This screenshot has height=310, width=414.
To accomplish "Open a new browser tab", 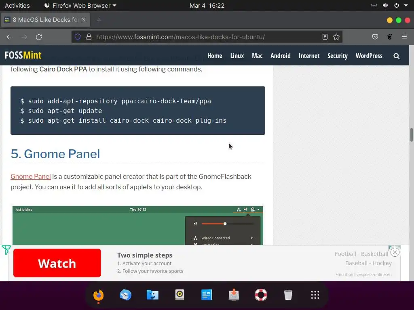I will [x=99, y=20].
